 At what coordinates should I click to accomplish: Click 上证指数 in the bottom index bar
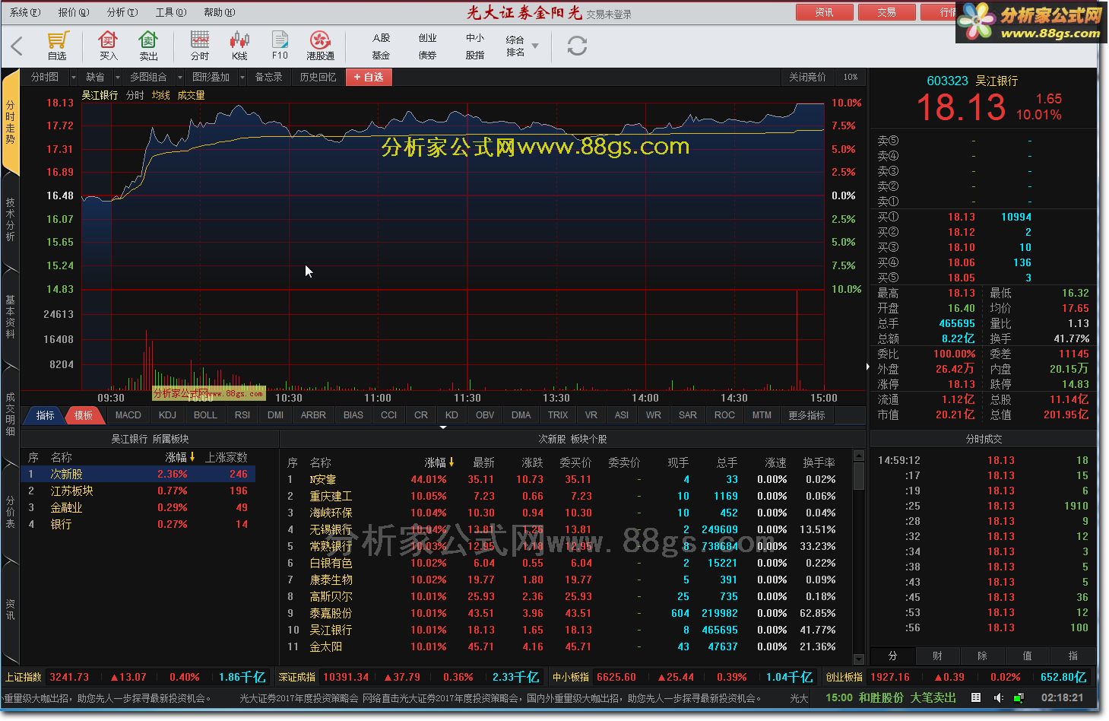pos(24,677)
